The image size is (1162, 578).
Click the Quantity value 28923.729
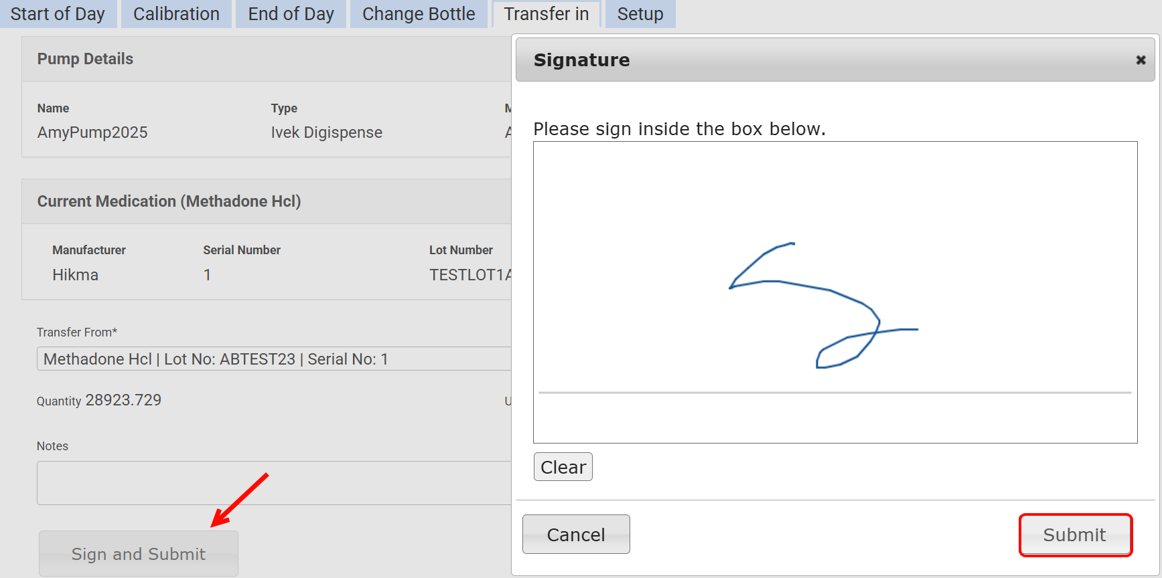coord(123,400)
